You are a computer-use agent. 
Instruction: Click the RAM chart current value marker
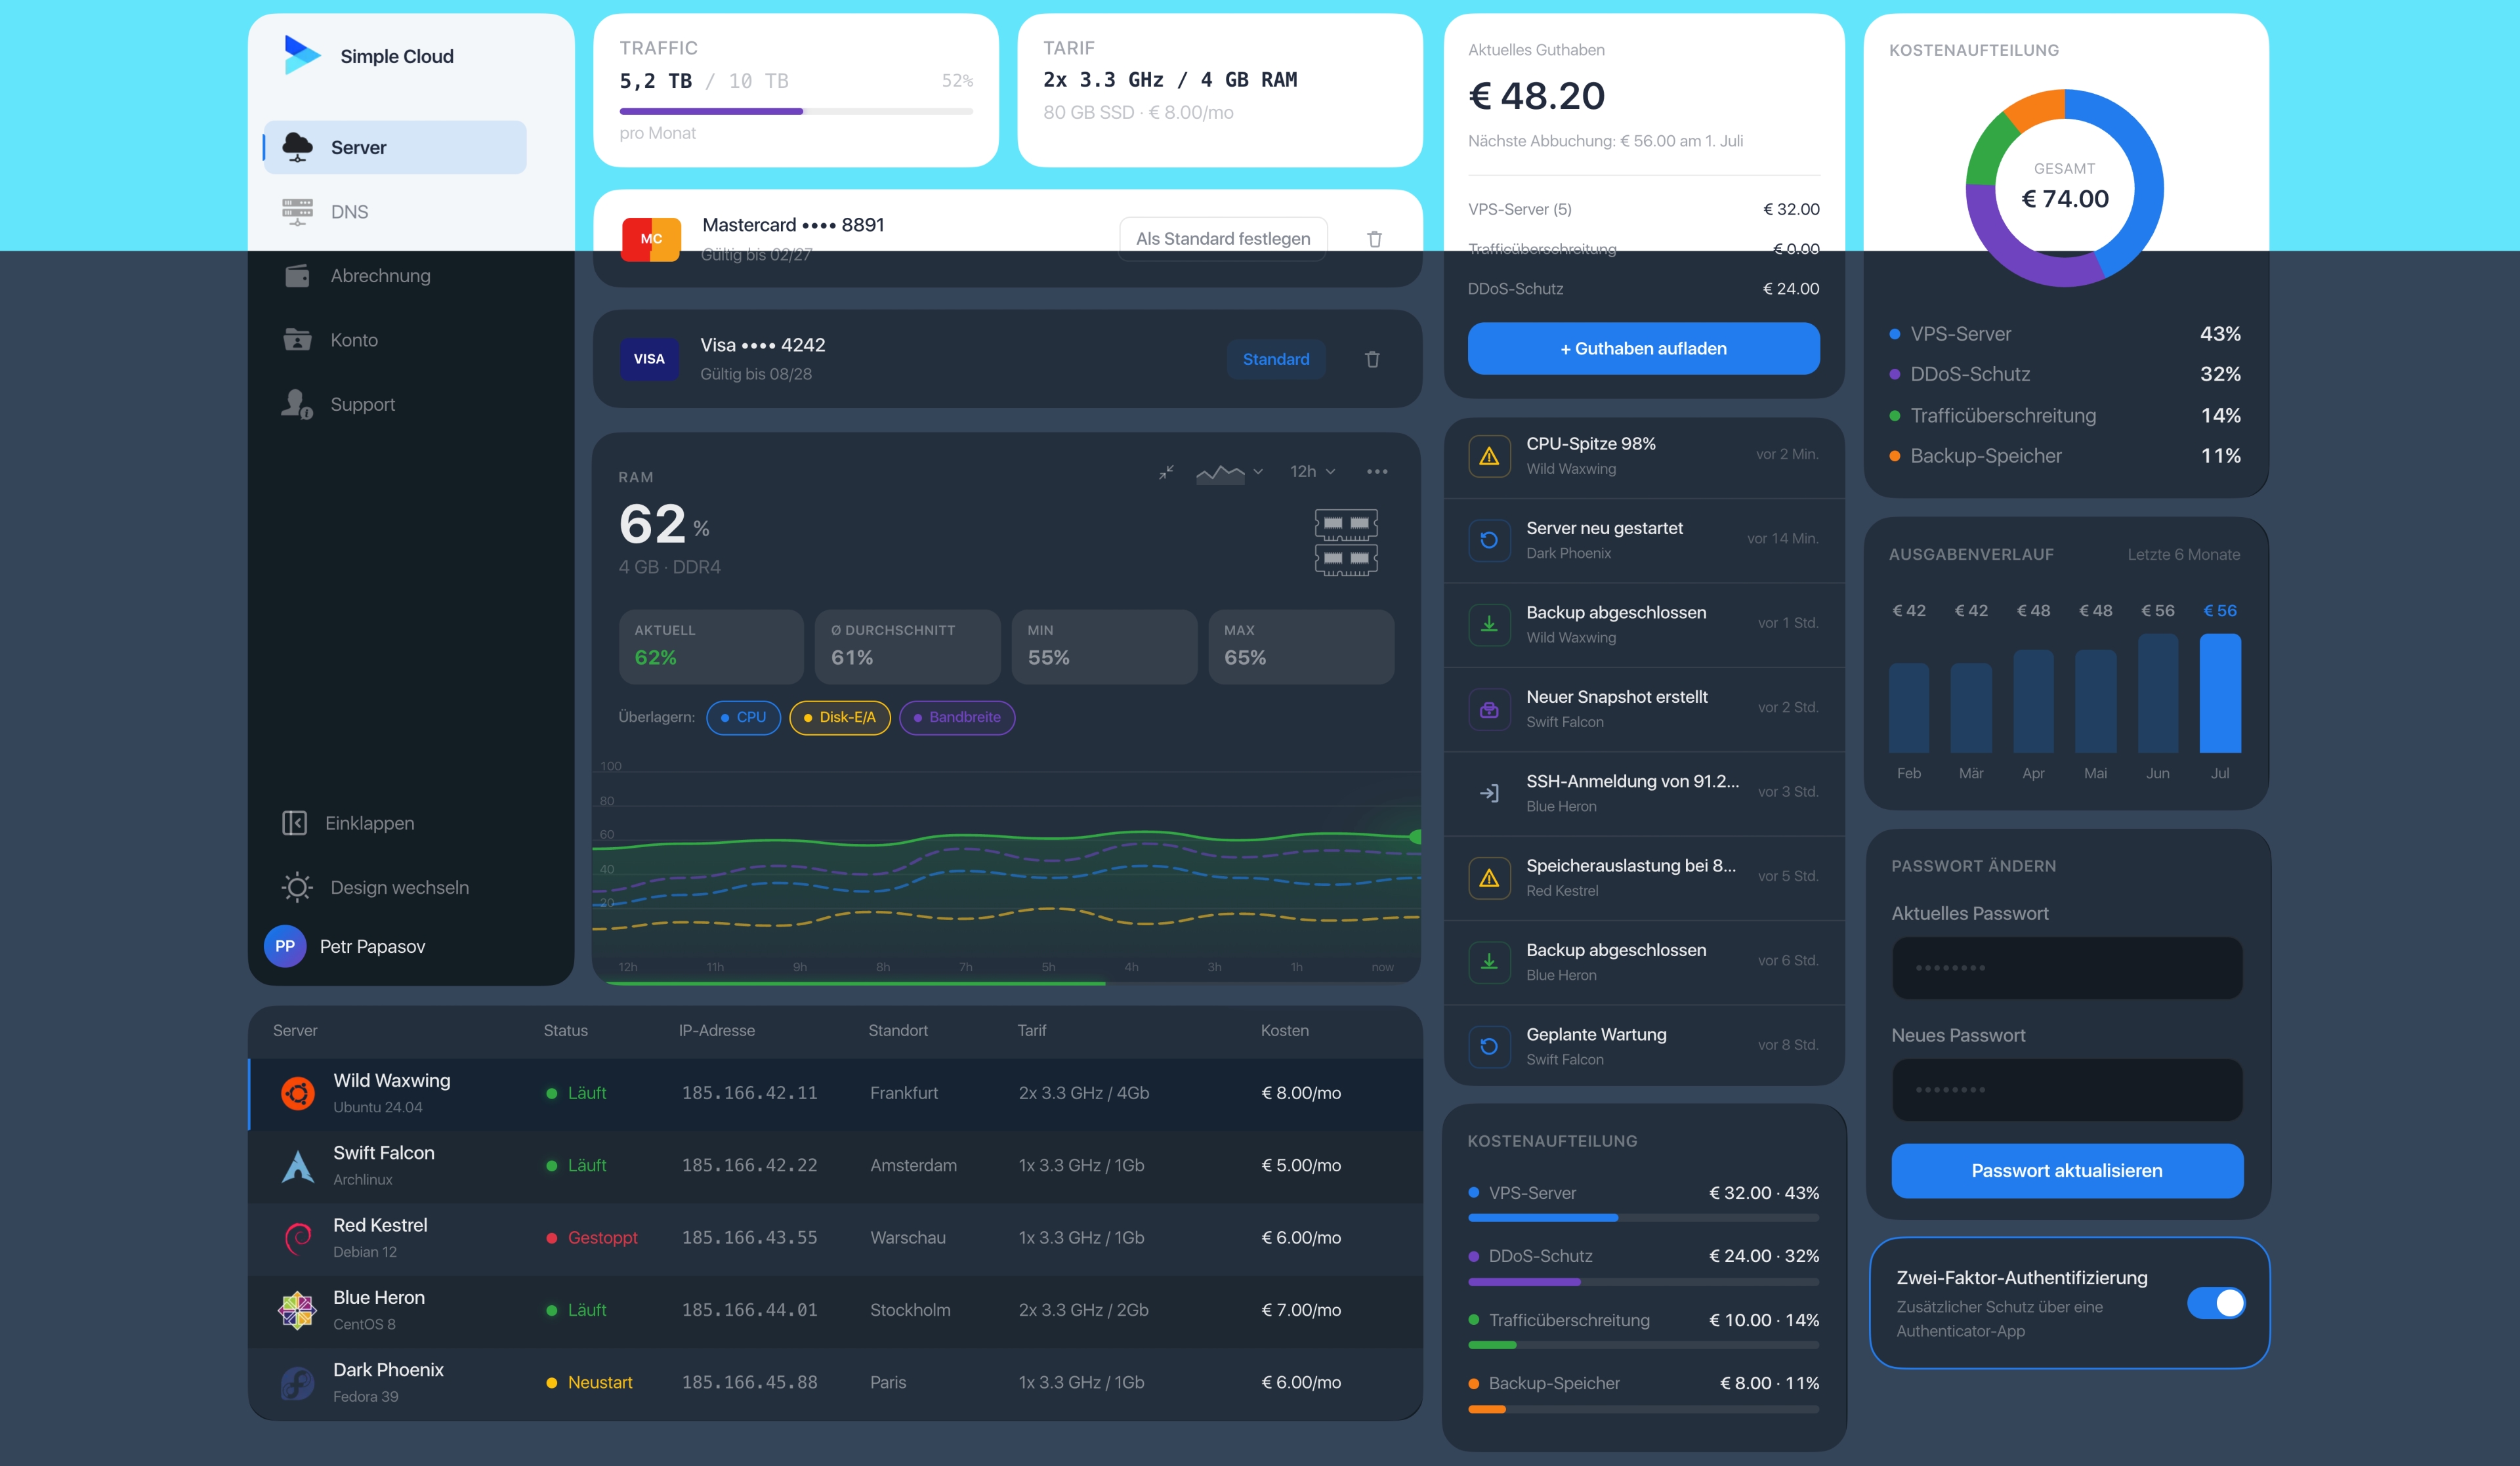pyautogui.click(x=1416, y=836)
